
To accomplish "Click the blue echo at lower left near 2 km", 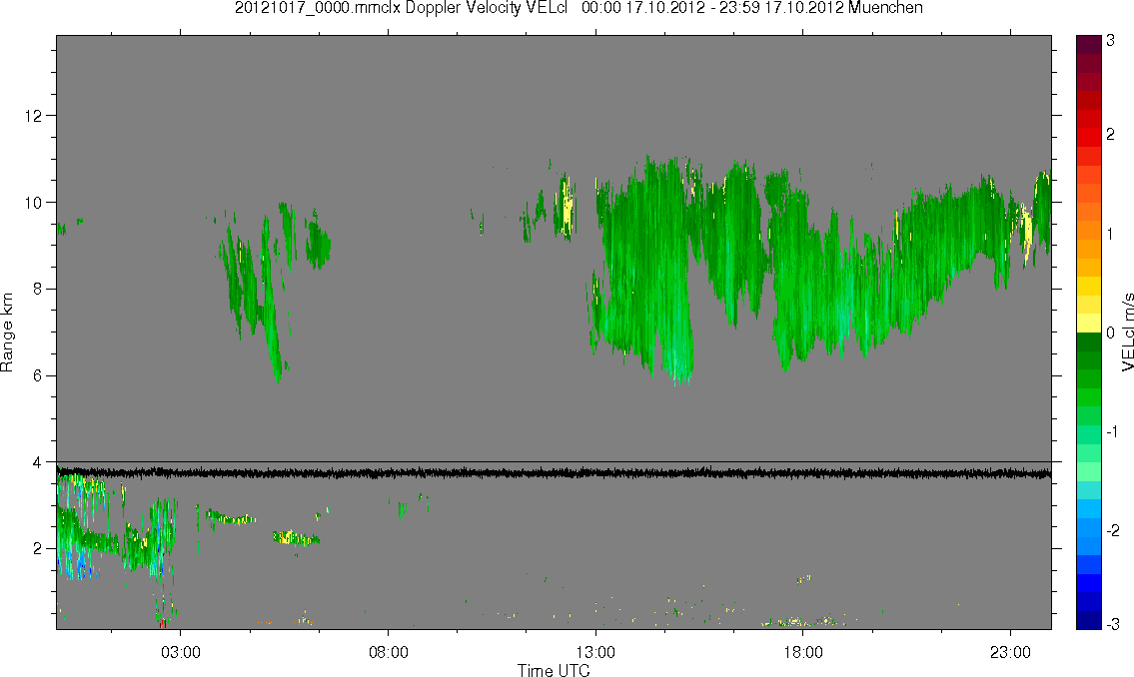I will pyautogui.click(x=76, y=563).
